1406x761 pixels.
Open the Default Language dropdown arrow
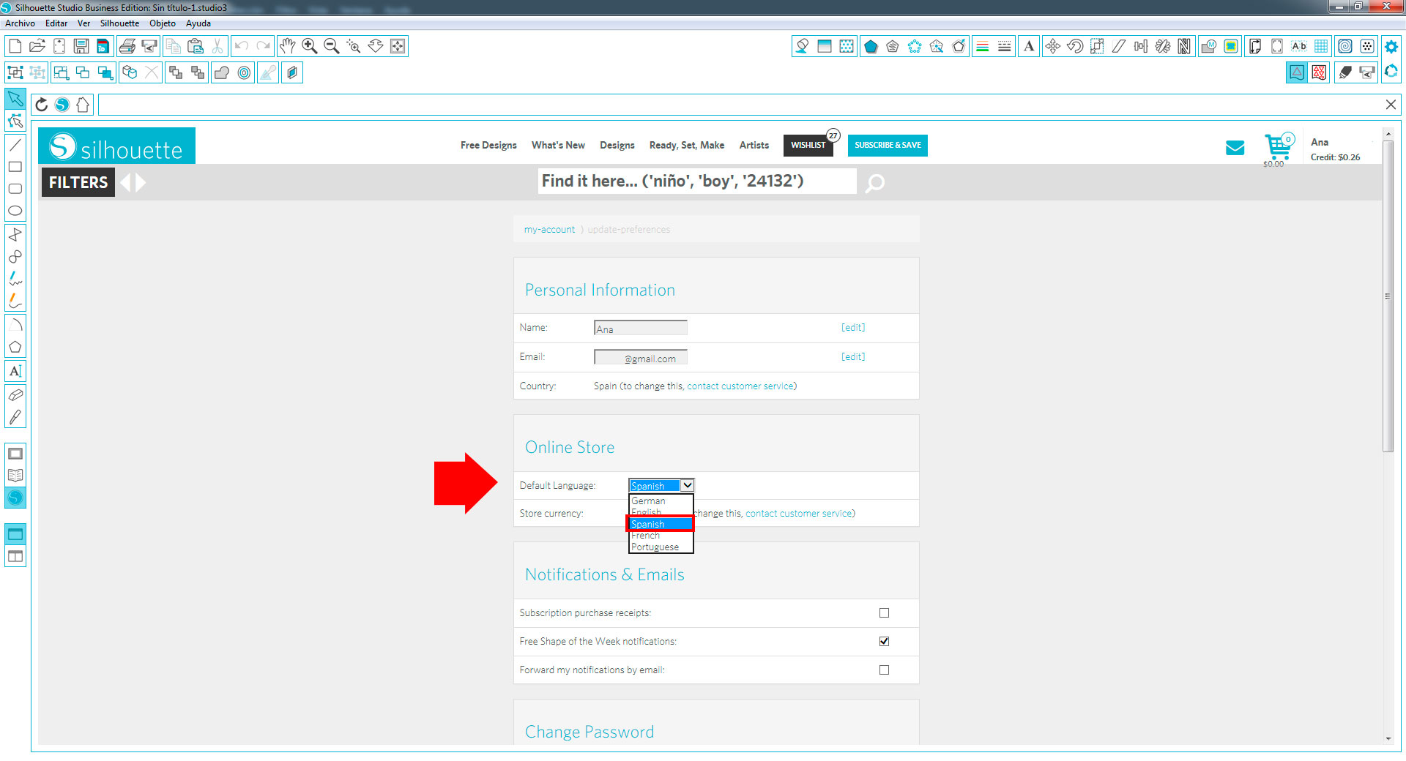pyautogui.click(x=687, y=485)
